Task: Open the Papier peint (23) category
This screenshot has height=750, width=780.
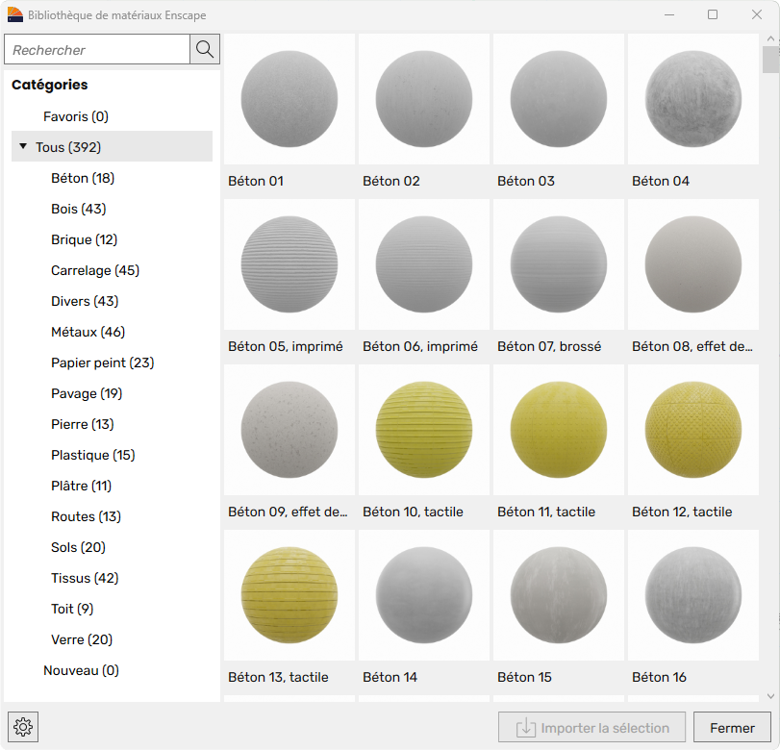Action: [x=103, y=363]
